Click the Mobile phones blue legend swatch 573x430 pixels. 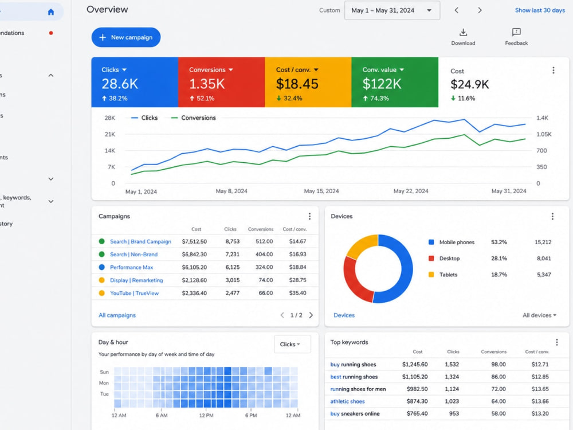tap(431, 242)
